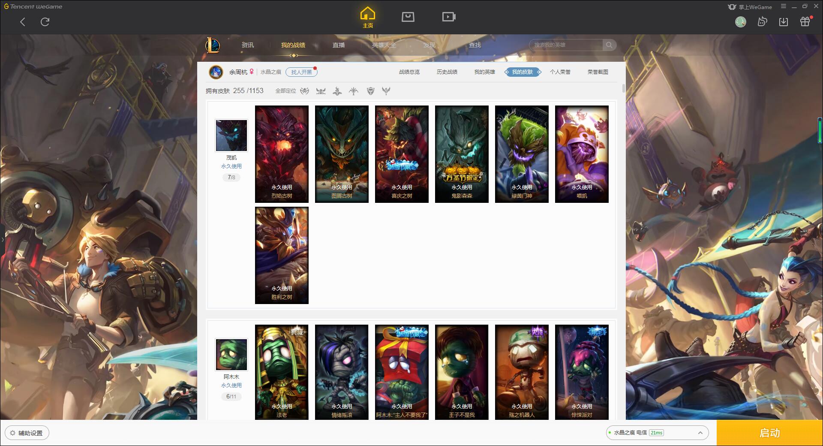Switch to 英雄大全 tab
The height and width of the screenshot is (446, 823).
pyautogui.click(x=384, y=45)
